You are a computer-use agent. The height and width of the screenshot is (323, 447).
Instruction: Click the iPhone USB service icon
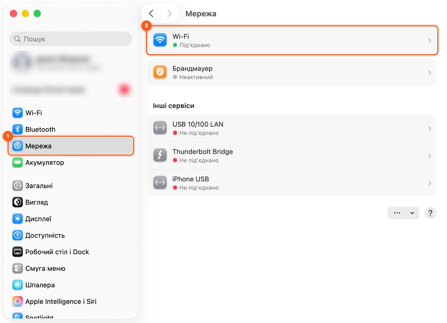pyautogui.click(x=160, y=183)
